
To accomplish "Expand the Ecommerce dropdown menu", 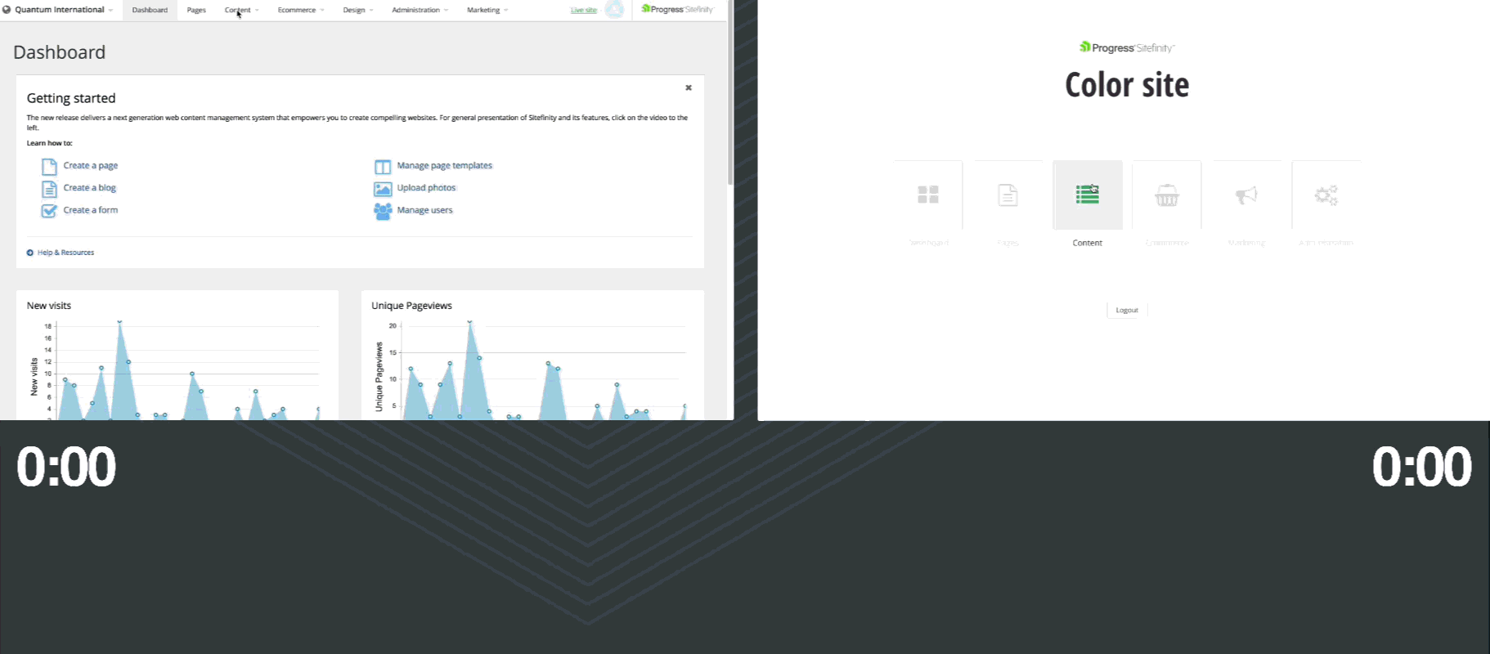I will tap(300, 10).
